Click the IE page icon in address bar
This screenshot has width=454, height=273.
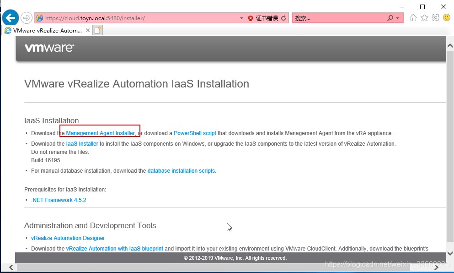pyautogui.click(x=39, y=18)
